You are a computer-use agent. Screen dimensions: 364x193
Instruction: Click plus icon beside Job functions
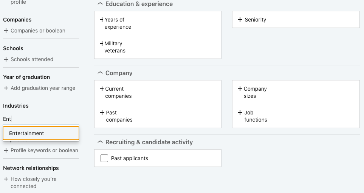pos(240,113)
